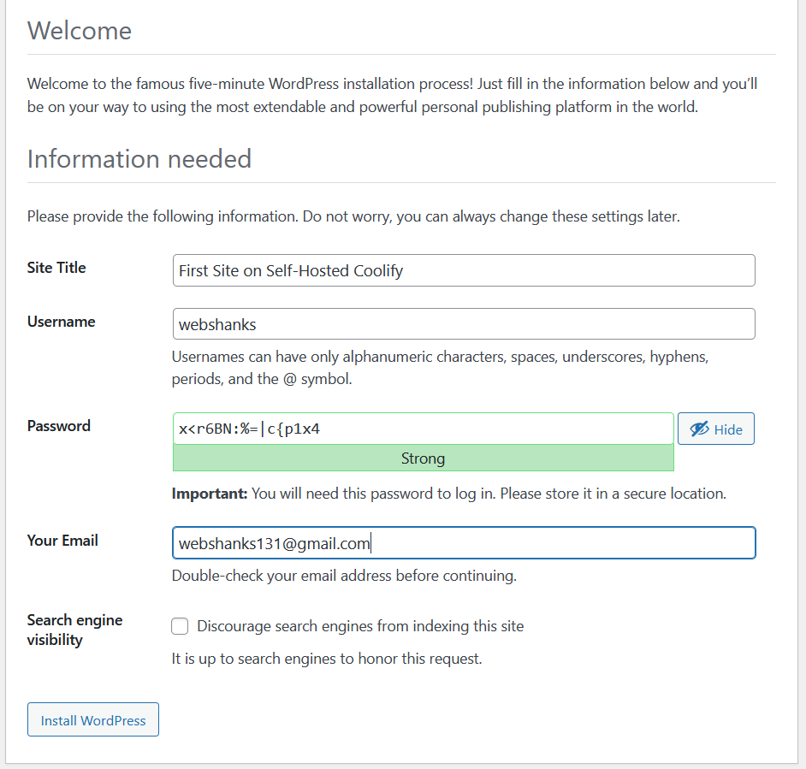Click the Strong password strength indicator
The width and height of the screenshot is (806, 769).
click(423, 458)
